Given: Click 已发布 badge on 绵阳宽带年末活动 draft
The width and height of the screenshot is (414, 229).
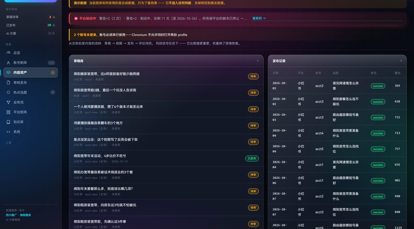Looking at the screenshot, I should tap(252, 158).
